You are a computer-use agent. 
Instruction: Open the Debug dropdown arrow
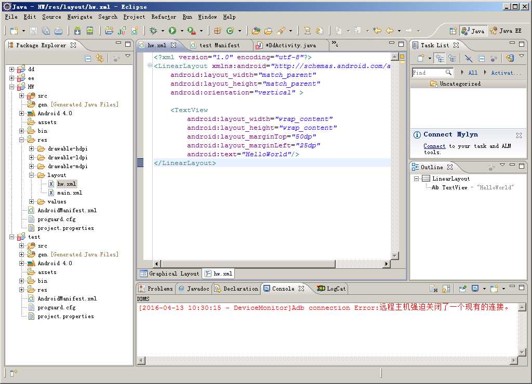(163, 31)
